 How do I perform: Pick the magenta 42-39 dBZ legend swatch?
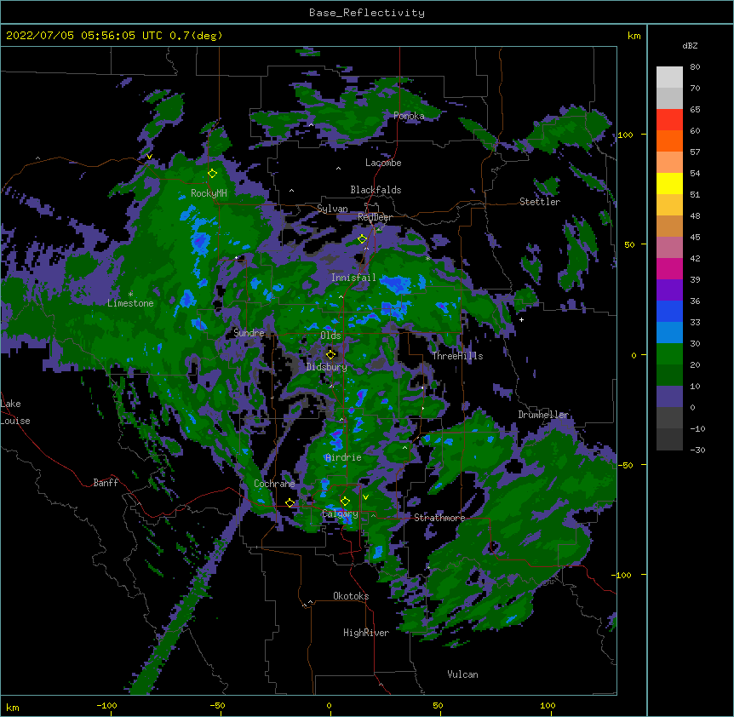pos(669,268)
